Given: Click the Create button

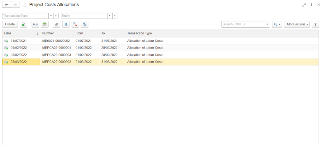Looking at the screenshot, I should tap(10, 24).
